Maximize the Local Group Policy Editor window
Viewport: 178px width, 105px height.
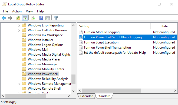coord(159,4)
